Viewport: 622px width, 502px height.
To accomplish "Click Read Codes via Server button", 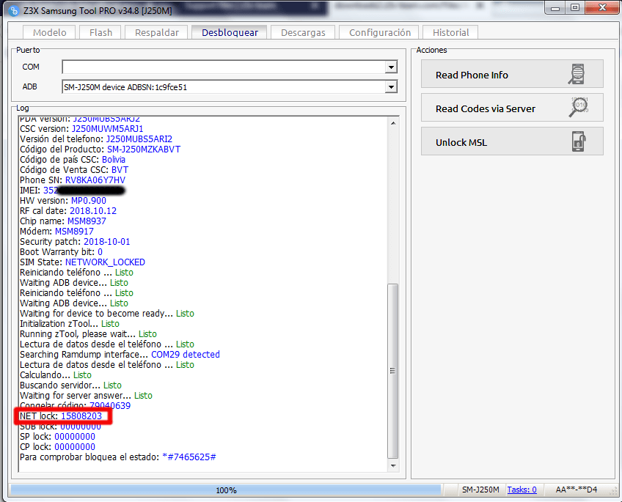I will (512, 108).
